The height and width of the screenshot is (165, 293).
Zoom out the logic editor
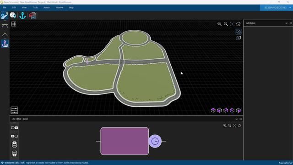(230, 126)
